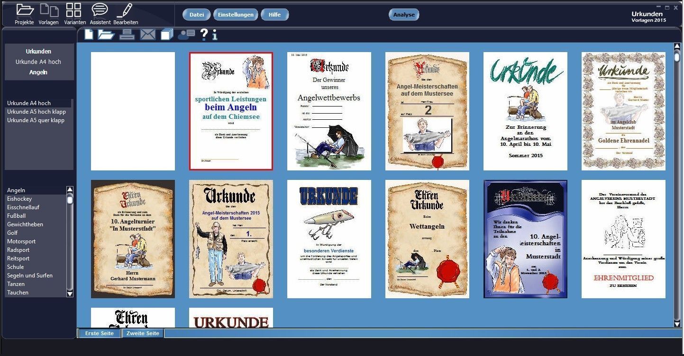Open the Varianten grid icon
This screenshot has width=684, height=356.
pyautogui.click(x=73, y=10)
